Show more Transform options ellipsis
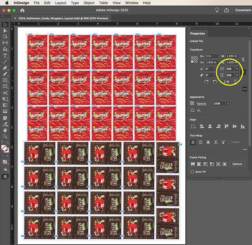 [x=245, y=89]
